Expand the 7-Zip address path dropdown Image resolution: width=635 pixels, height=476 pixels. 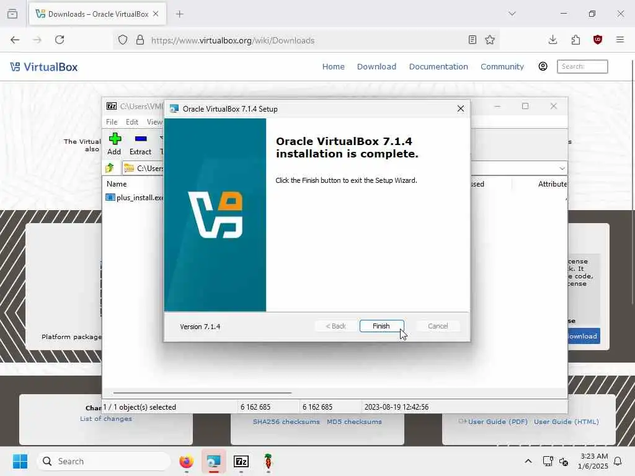click(562, 169)
